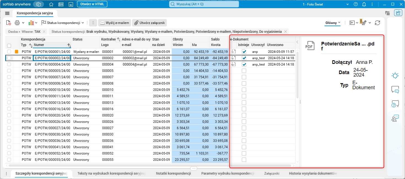405x179 pixels.
Task: Click the help question mark icon
Action: [356, 4]
